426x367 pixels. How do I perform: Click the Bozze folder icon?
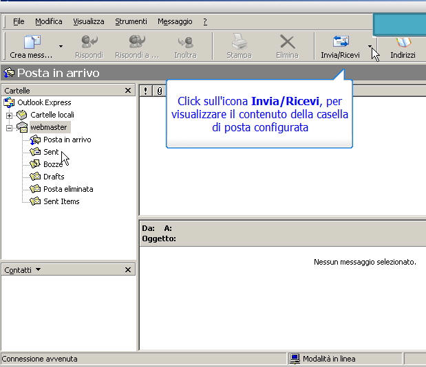[x=35, y=164]
